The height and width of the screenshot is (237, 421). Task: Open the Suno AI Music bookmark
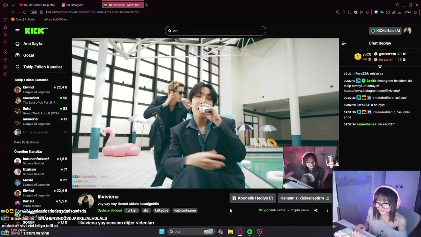pyautogui.click(x=23, y=19)
